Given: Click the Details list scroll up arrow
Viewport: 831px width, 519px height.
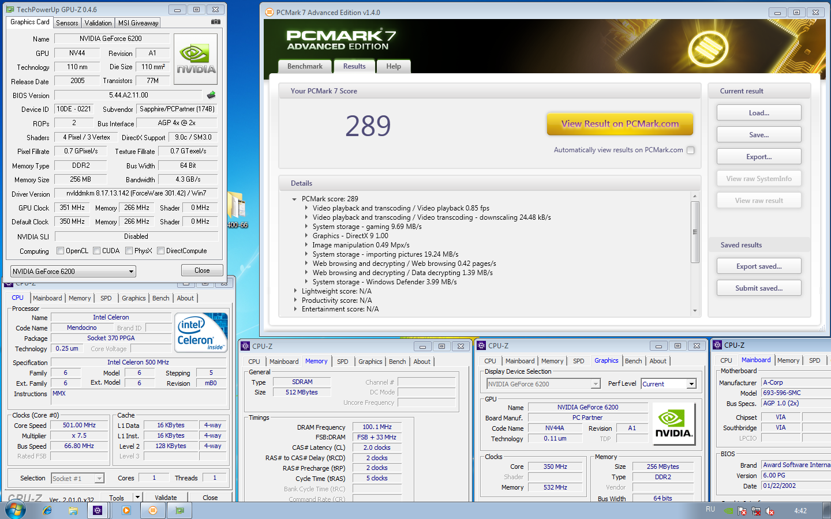Looking at the screenshot, I should 695,197.
